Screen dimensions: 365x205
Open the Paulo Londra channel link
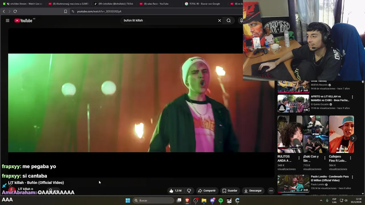click(x=318, y=184)
